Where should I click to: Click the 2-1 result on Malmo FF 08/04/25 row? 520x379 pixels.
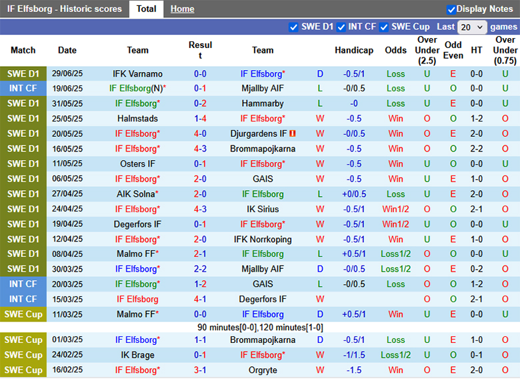[x=200, y=254]
